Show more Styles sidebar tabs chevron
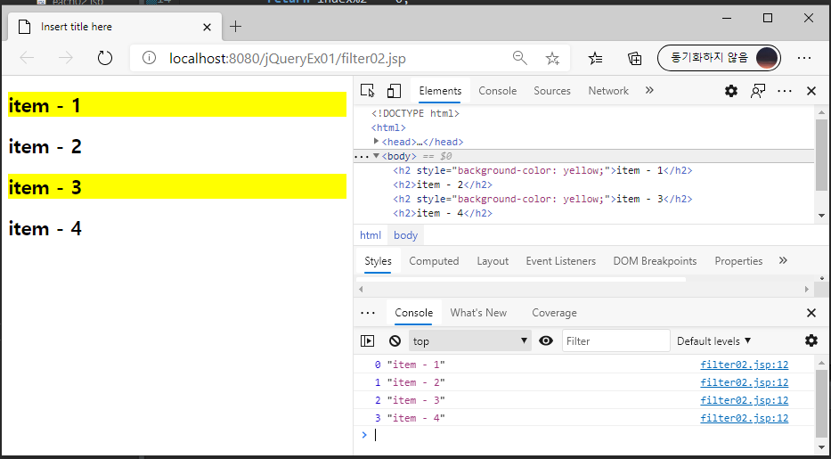The height and width of the screenshot is (459, 831). [x=783, y=260]
